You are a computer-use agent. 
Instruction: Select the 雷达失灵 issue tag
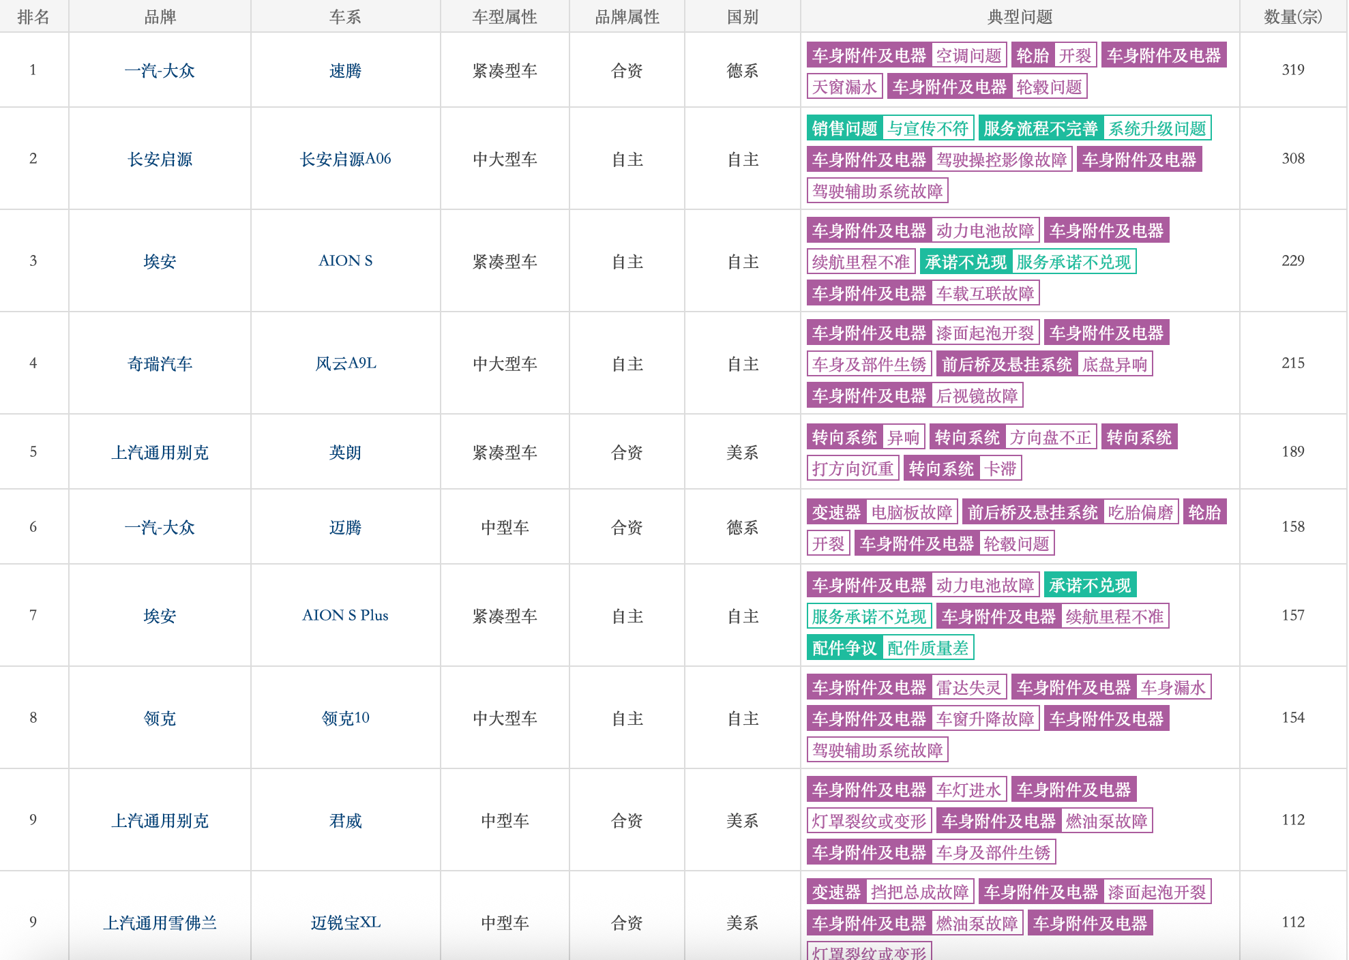point(968,687)
